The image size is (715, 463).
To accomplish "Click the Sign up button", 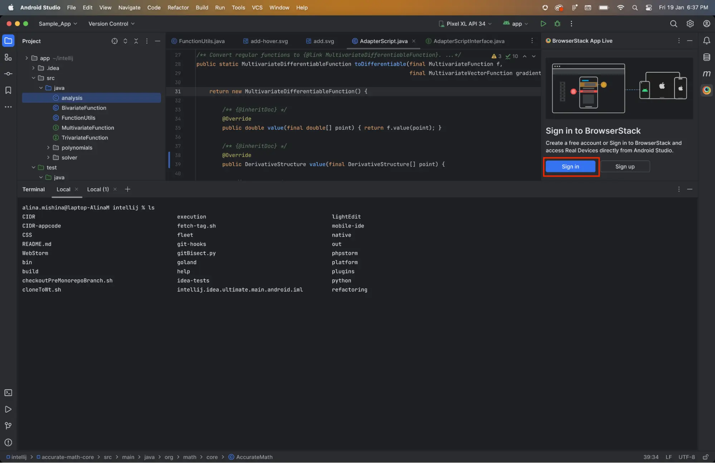I will click(625, 167).
